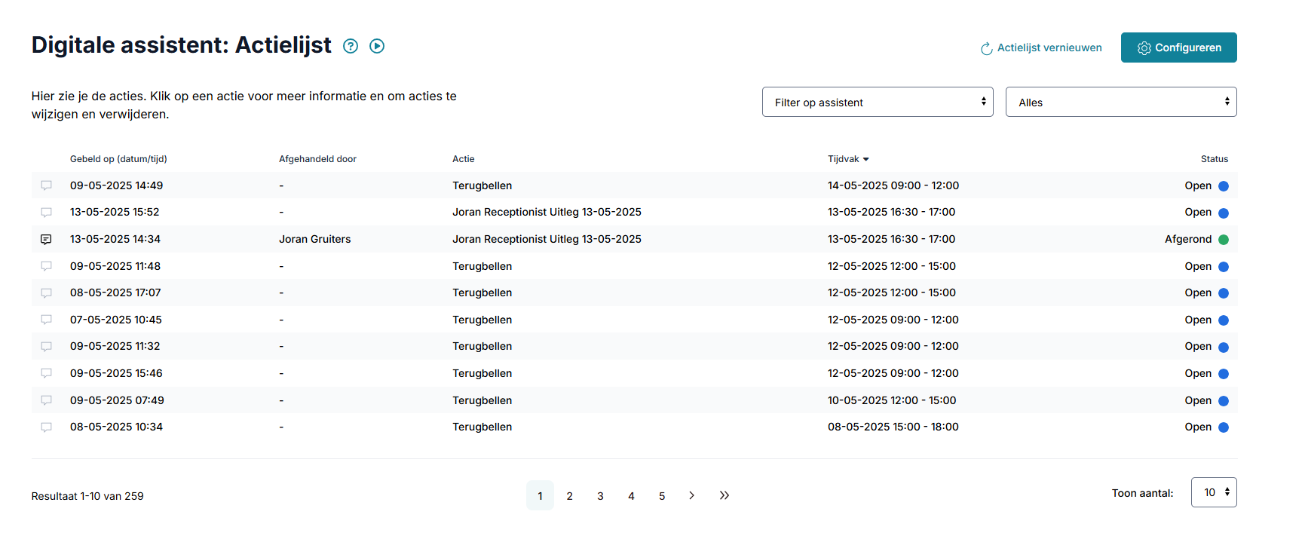Go to page 2
The width and height of the screenshot is (1305, 533).
pos(570,495)
